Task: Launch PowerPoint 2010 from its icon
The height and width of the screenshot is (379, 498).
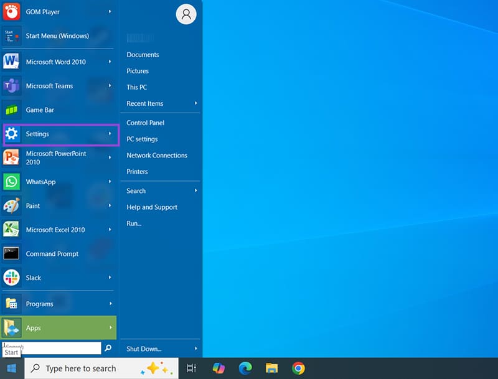Action: (x=11, y=157)
